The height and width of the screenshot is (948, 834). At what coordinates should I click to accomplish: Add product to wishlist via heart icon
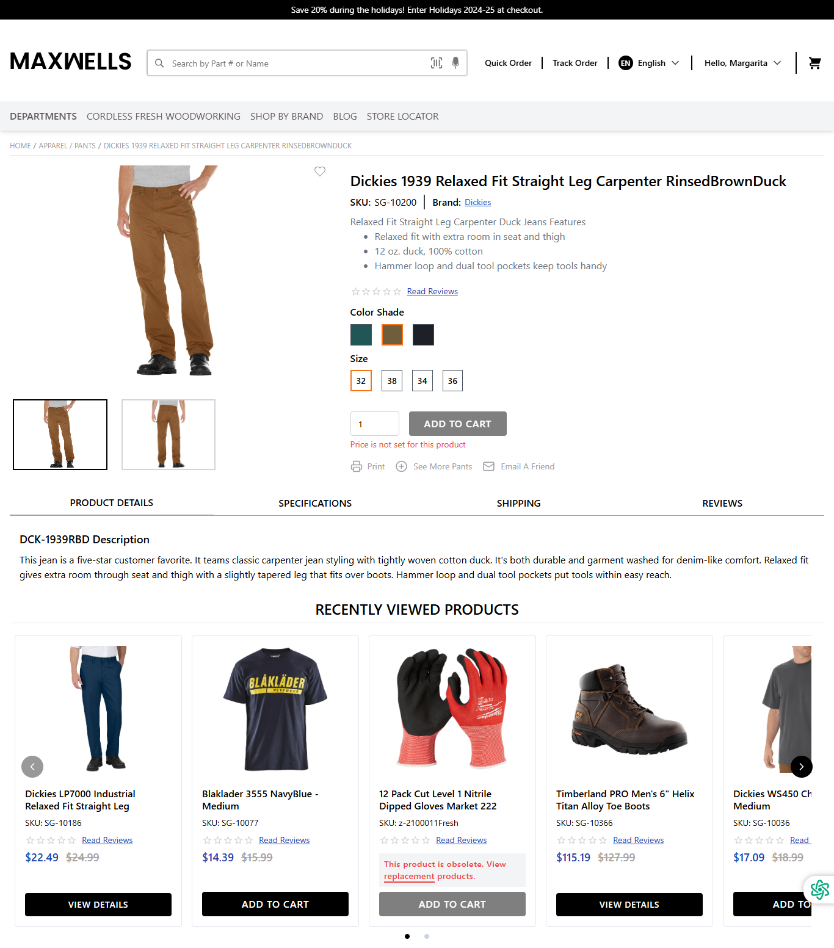(x=320, y=172)
